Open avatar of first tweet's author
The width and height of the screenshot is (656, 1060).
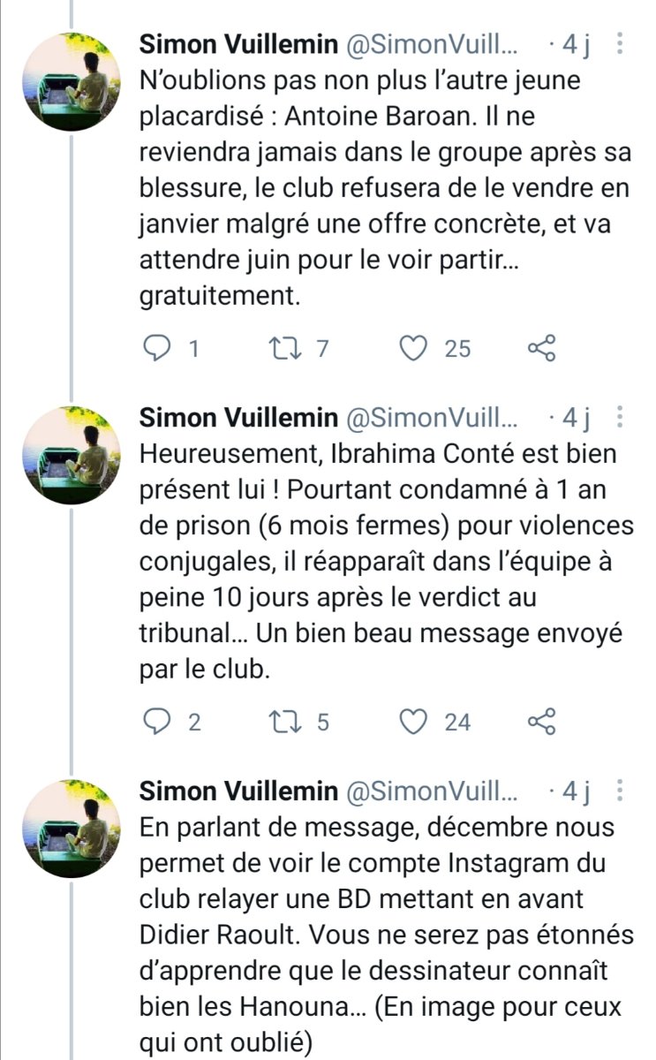click(71, 81)
